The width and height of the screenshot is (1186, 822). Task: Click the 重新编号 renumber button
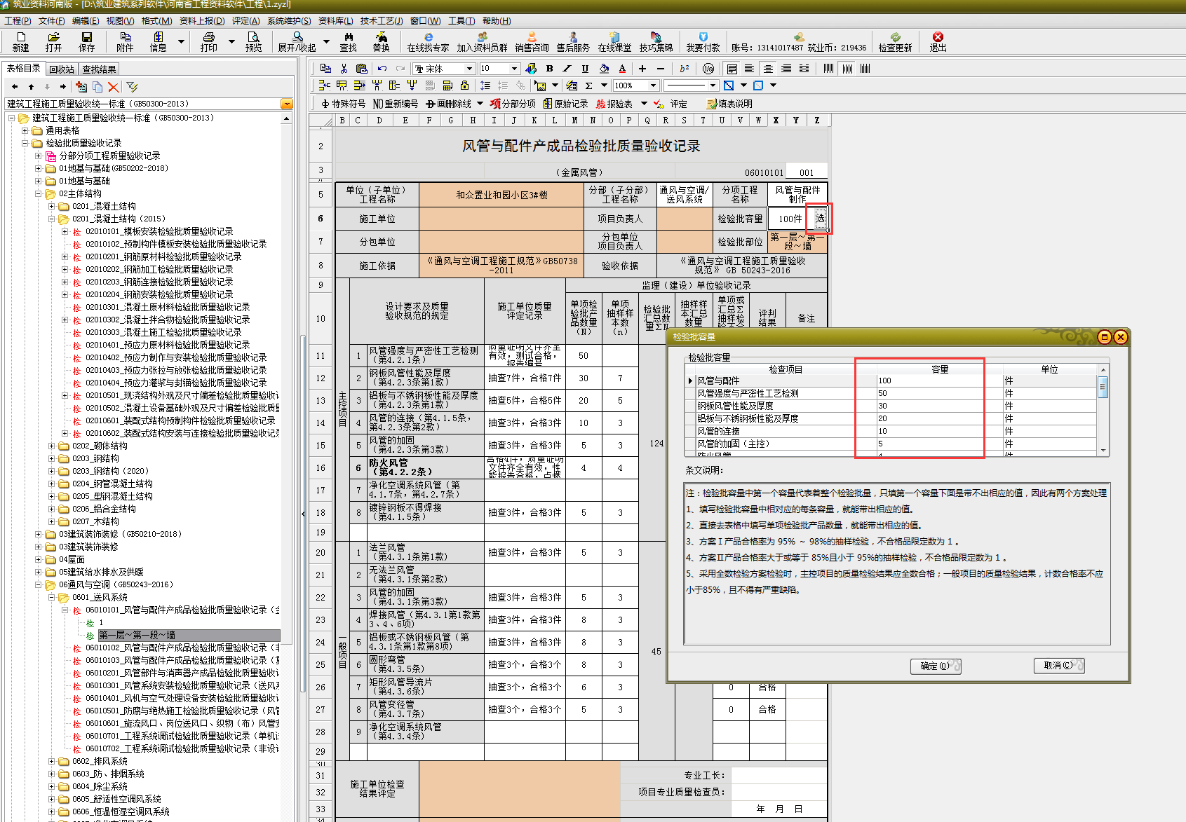click(x=395, y=104)
